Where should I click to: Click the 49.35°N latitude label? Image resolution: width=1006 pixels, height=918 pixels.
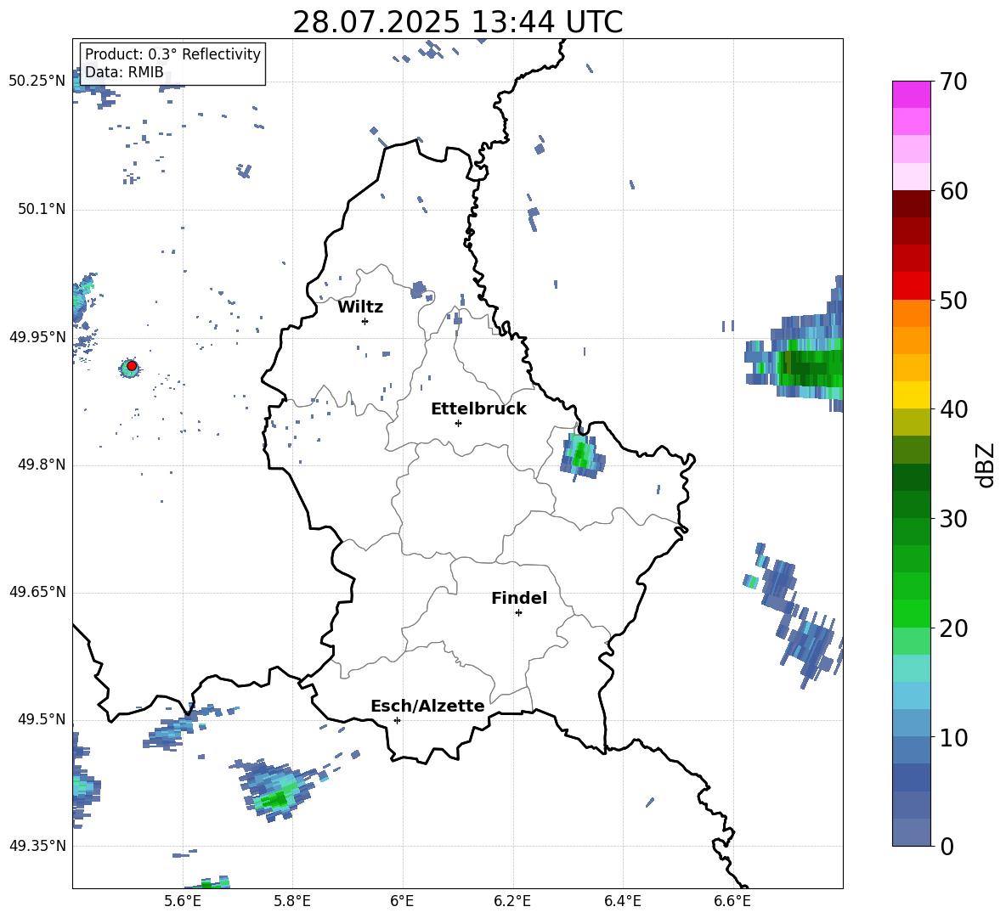click(37, 846)
